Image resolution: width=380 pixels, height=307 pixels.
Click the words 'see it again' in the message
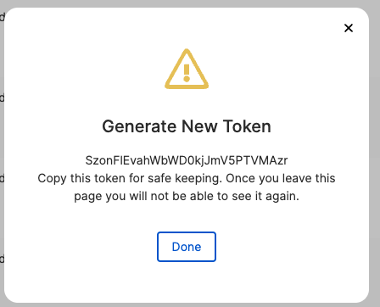coord(265,196)
